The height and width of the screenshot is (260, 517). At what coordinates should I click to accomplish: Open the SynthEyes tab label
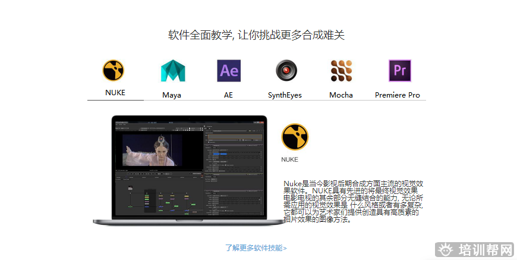tap(285, 95)
